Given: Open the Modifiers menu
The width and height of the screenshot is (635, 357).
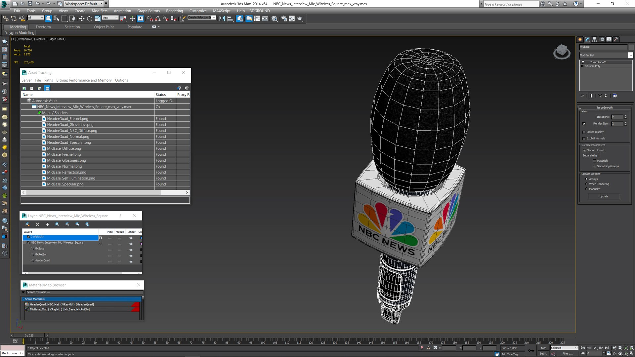Looking at the screenshot, I should point(99,11).
